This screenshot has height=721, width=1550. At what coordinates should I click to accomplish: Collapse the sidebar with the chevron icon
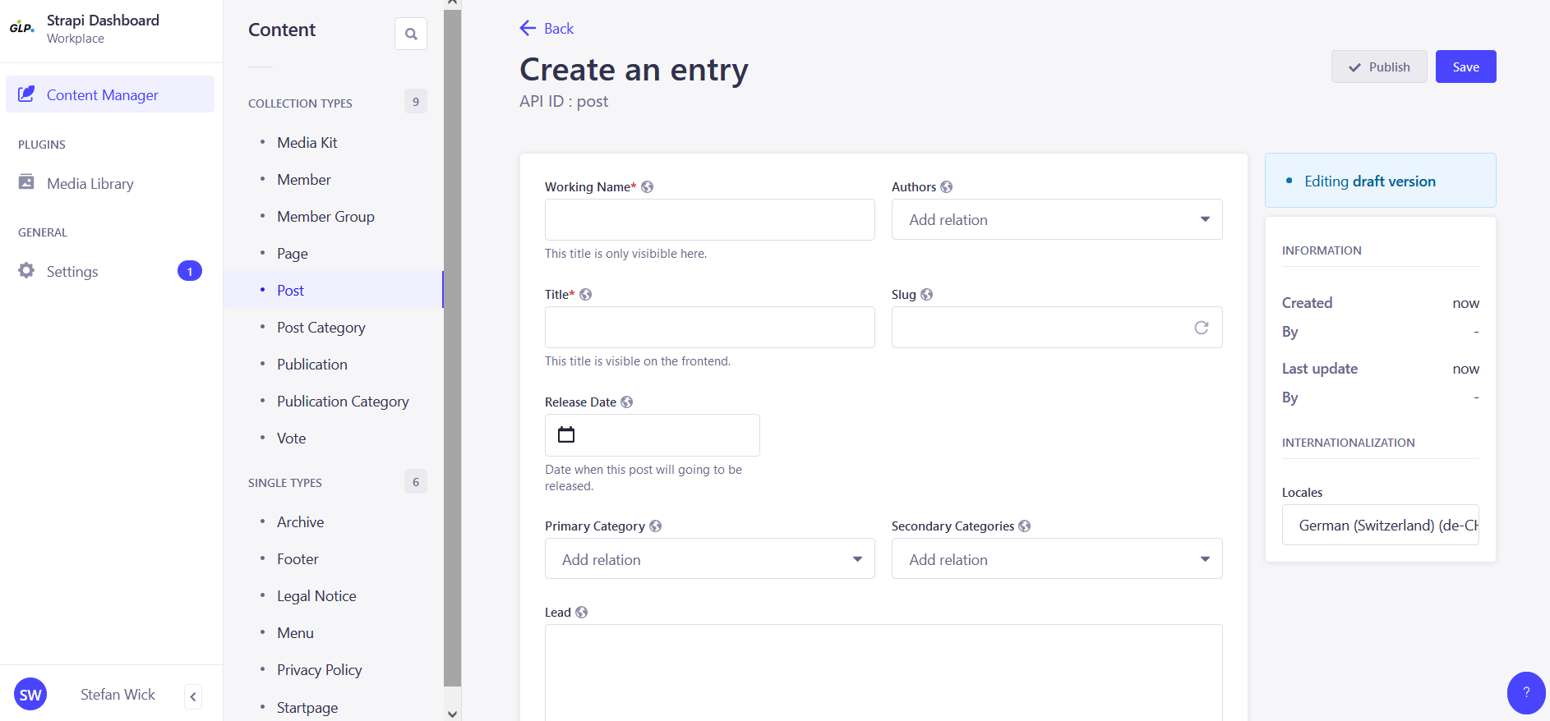[x=193, y=696]
